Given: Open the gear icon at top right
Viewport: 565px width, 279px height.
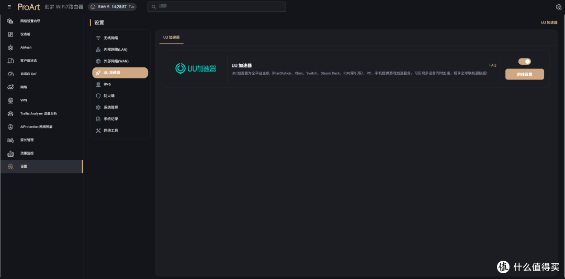Looking at the screenshot, I should point(559,7).
